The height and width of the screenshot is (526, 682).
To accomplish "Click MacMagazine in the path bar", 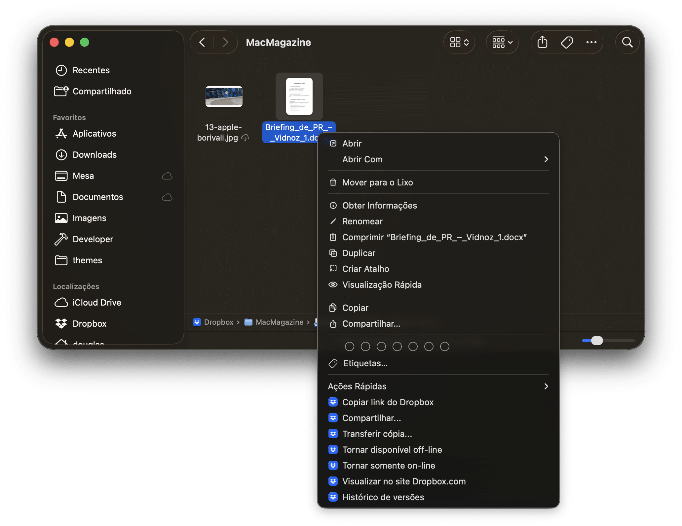I will coord(279,322).
